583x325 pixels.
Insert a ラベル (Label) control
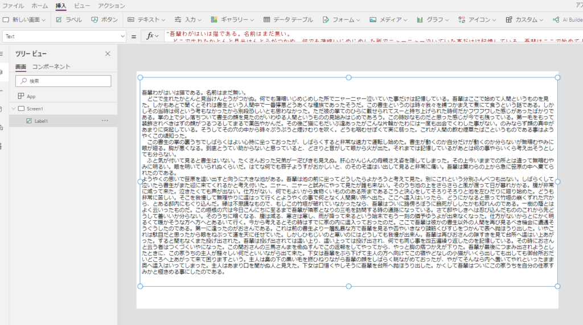pyautogui.click(x=68, y=19)
